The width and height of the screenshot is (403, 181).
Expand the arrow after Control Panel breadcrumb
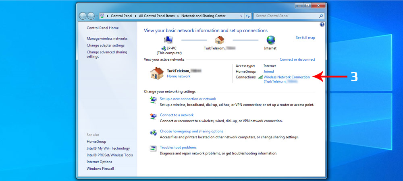coord(135,16)
